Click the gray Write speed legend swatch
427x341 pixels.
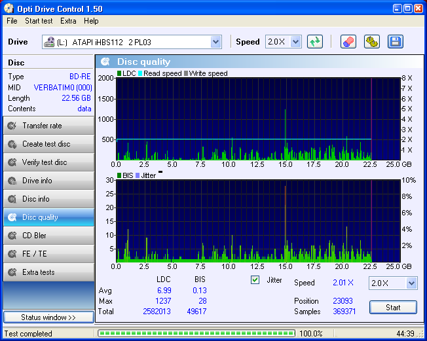[186, 73]
